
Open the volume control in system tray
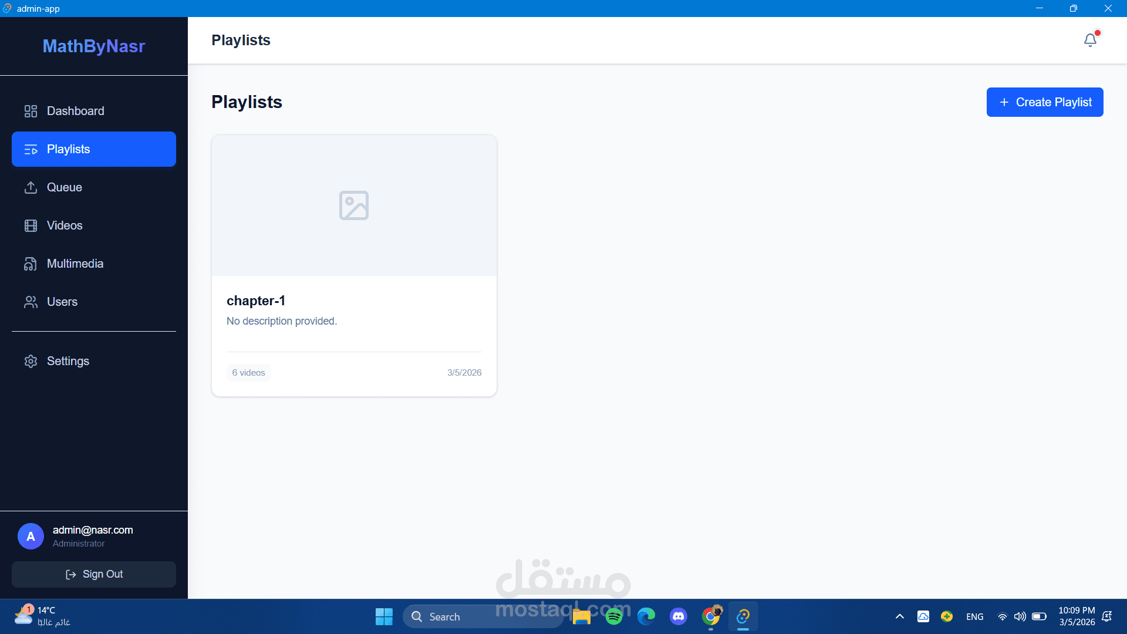tap(1020, 616)
